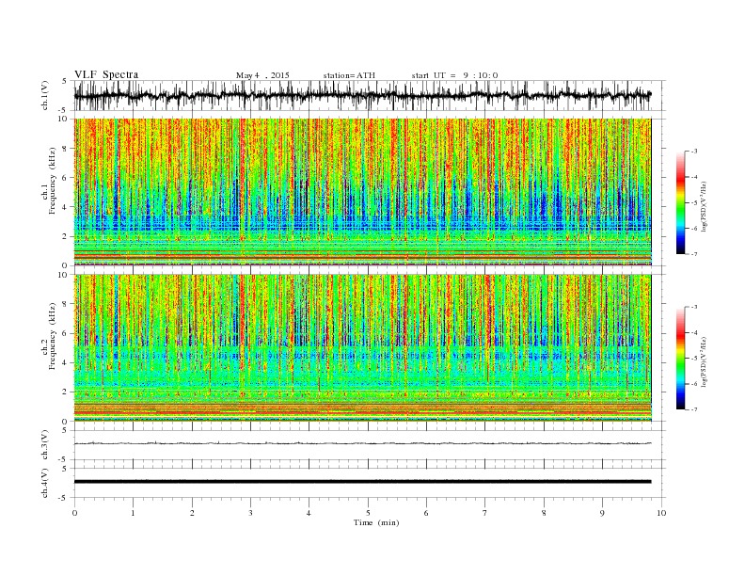
Task: Click the 0 tick label on time axis
Action: pos(74,513)
